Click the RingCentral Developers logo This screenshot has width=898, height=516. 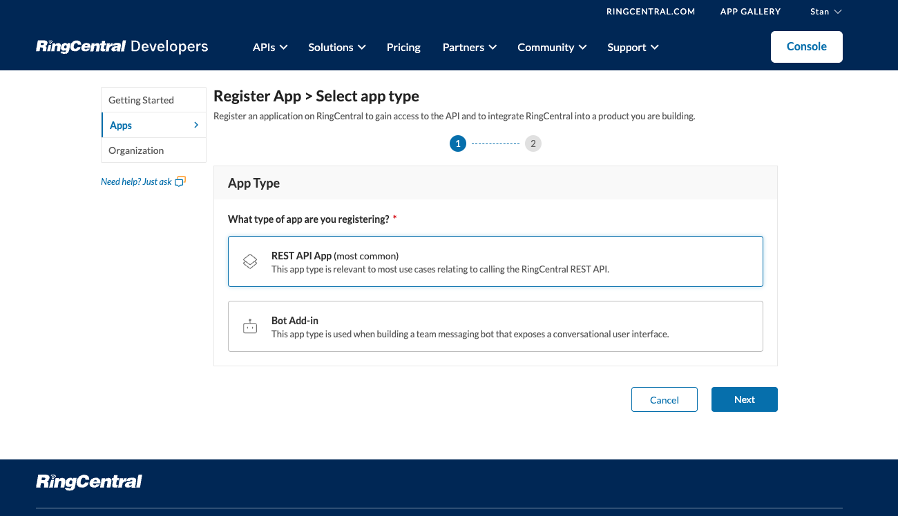click(122, 47)
